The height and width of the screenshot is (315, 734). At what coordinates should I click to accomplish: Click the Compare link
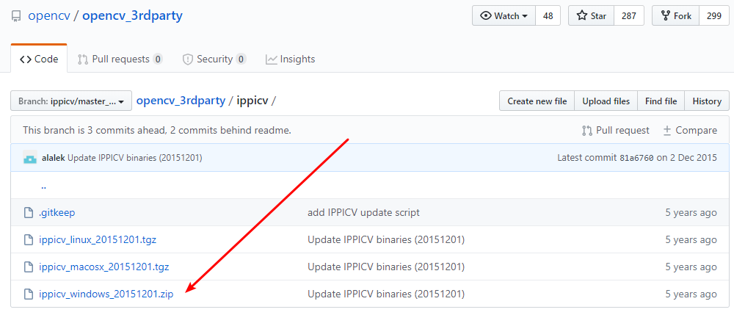pos(689,131)
